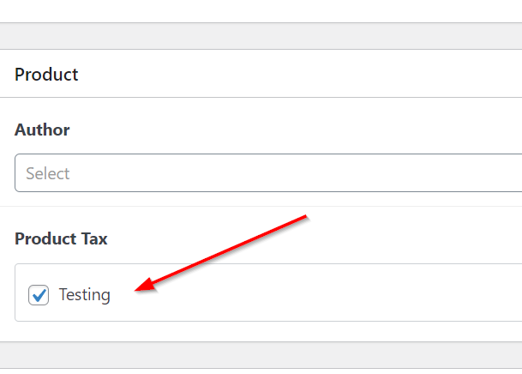Viewport: 522px width, 374px height.
Task: Collapse the Product panel via its header
Action: coord(257,75)
